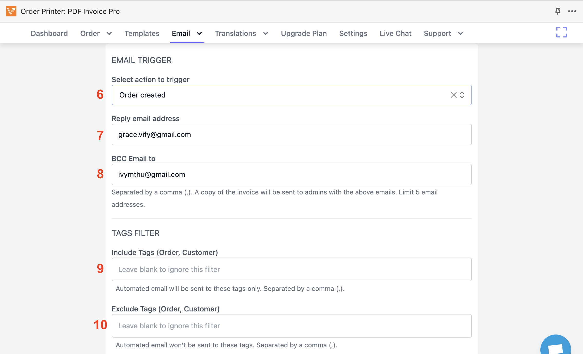Viewport: 583px width, 354px height.
Task: Go to the Dashboard tab
Action: click(49, 33)
